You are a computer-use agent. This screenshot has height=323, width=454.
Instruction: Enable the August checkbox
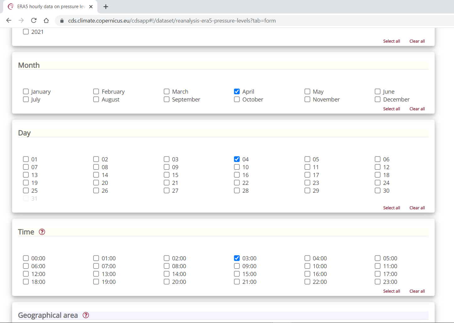coord(96,99)
